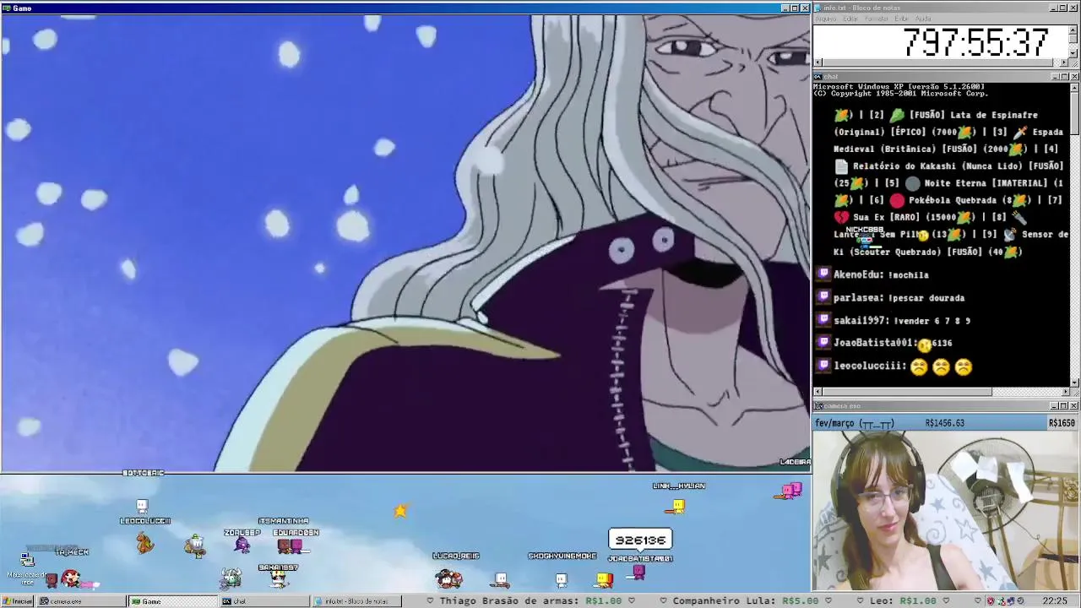
Task: Click chat console title bar icon
Action: [818, 77]
